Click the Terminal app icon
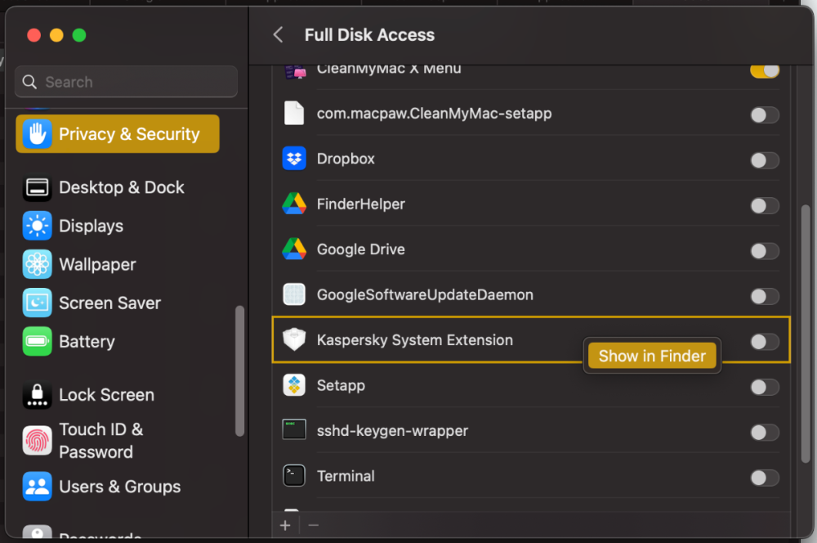This screenshot has height=543, width=817. 294,476
